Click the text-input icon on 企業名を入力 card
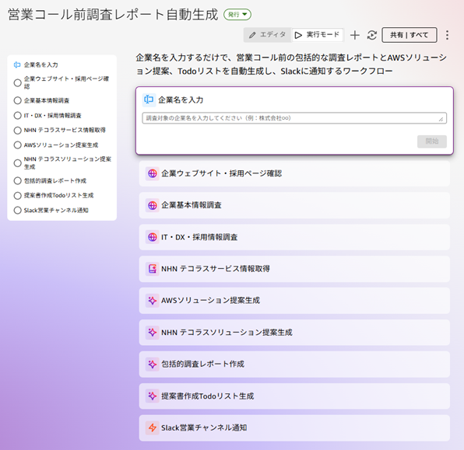 (x=149, y=99)
